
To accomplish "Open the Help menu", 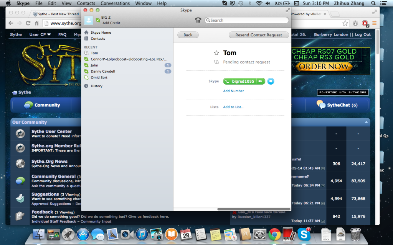I will [x=162, y=3].
